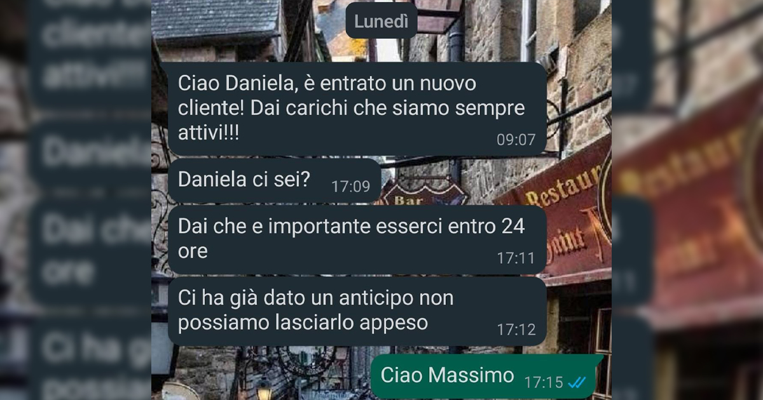Click the 17:15 timestamp on the sent message
This screenshot has width=763, height=400.
coord(544,382)
